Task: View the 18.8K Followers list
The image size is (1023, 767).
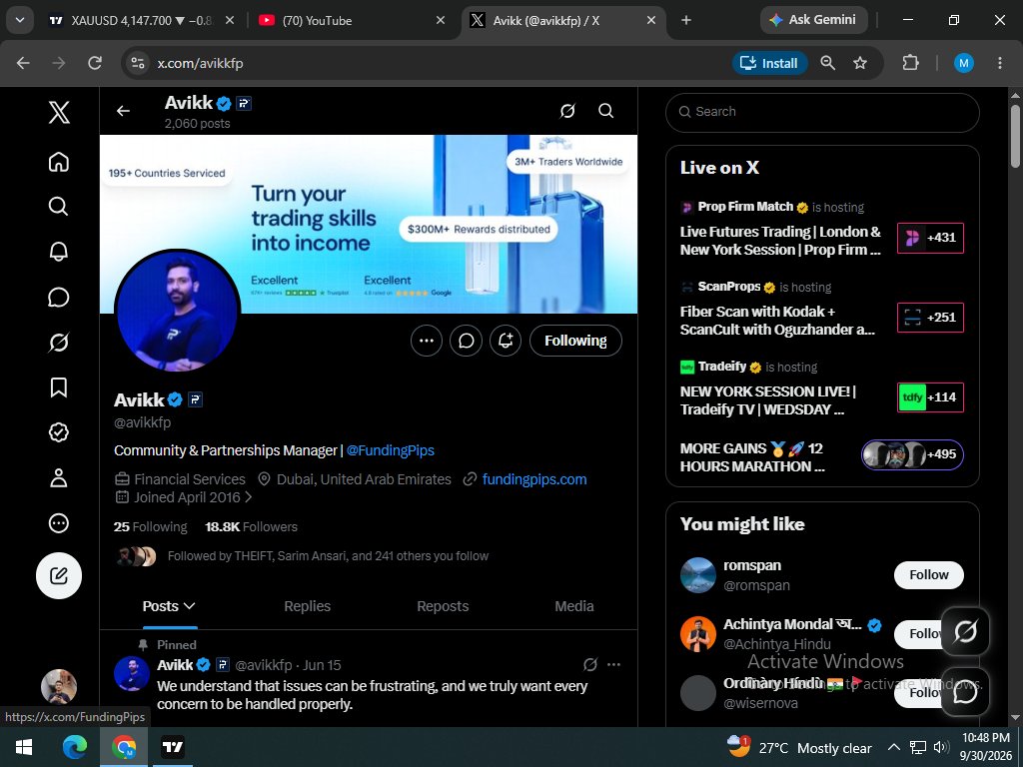Action: click(x=251, y=527)
